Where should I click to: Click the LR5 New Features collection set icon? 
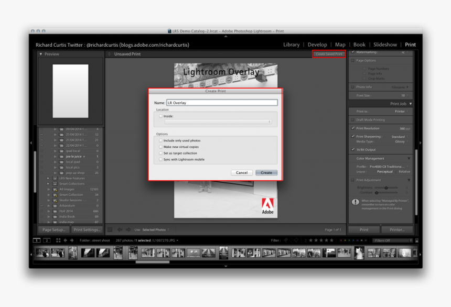55,178
